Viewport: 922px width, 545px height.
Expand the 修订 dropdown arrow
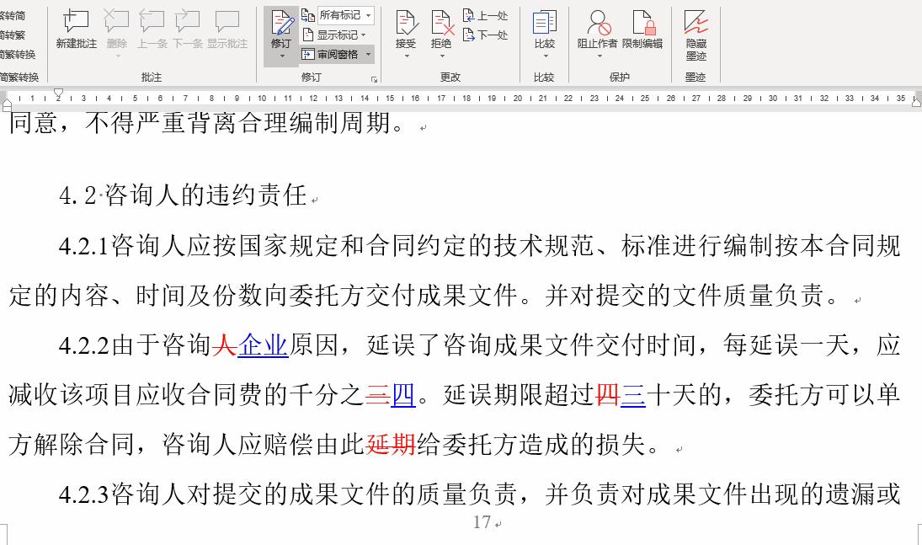pos(281,57)
